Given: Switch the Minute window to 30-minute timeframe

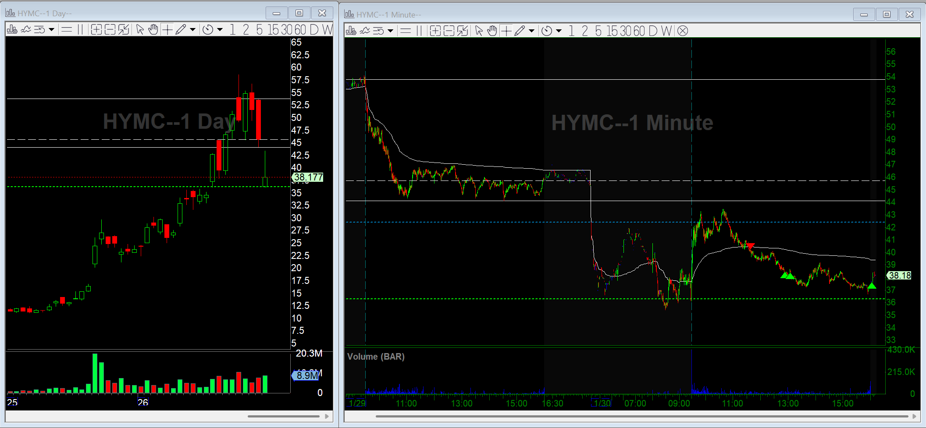Looking at the screenshot, I should pyautogui.click(x=626, y=31).
